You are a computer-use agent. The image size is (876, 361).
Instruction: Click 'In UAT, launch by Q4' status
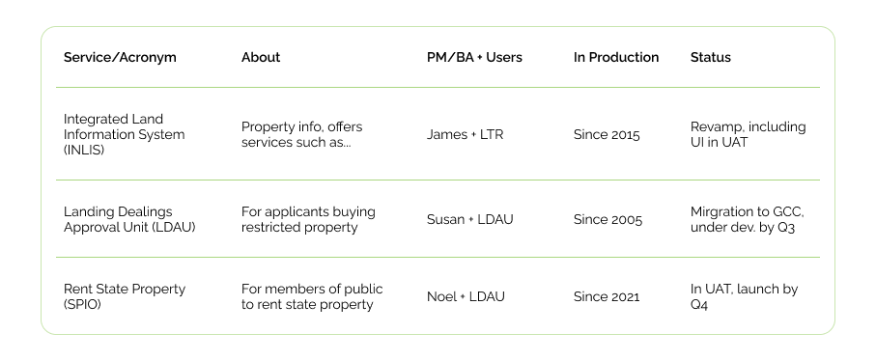click(x=744, y=296)
